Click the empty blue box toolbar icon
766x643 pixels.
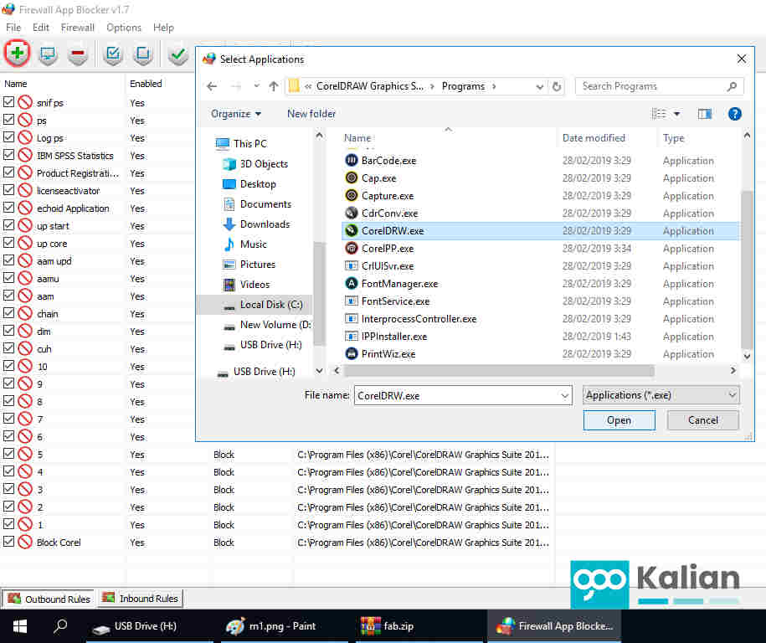[x=142, y=54]
